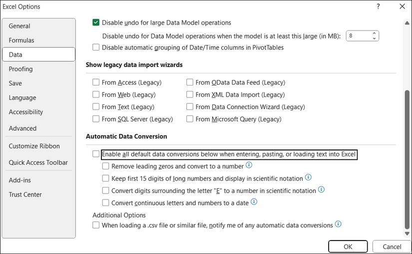412x254 pixels.
Task: Decrease Data Model size spinner value
Action: 374,38
